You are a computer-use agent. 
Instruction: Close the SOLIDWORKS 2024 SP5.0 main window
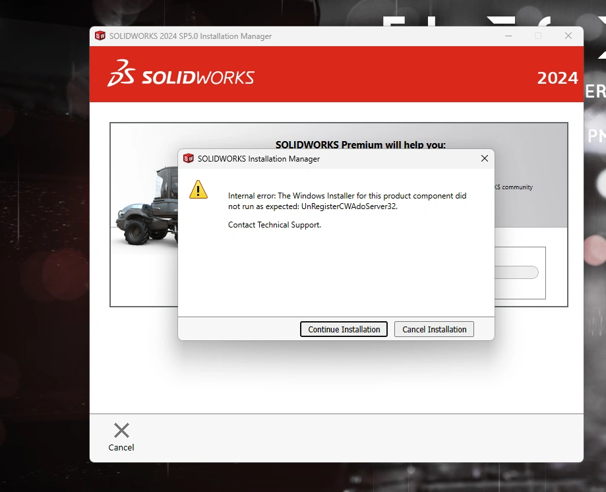click(568, 36)
